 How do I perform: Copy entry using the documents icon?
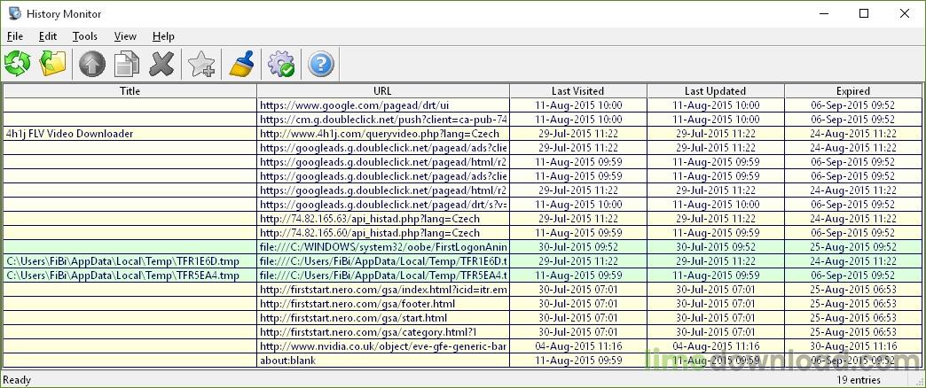(x=127, y=64)
